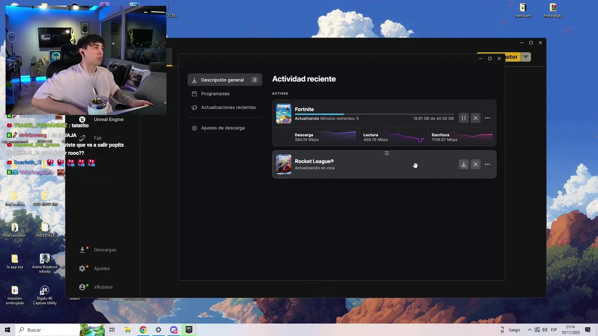Click the Fortnite title text
Viewport: 598px width, 336px height.
click(304, 109)
